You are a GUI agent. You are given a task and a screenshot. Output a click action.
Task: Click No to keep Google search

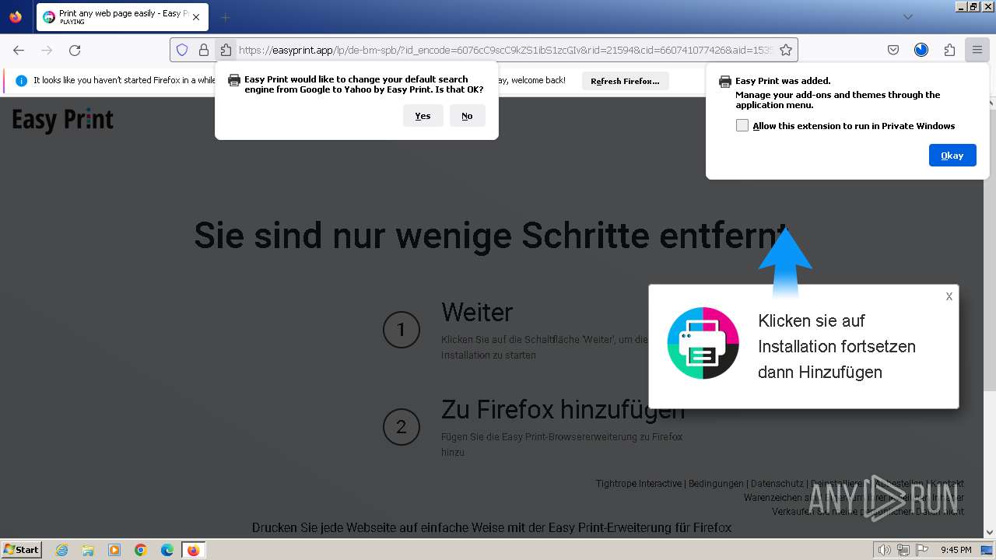pos(467,116)
